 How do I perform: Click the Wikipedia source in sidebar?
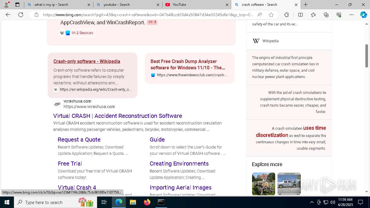(x=270, y=41)
